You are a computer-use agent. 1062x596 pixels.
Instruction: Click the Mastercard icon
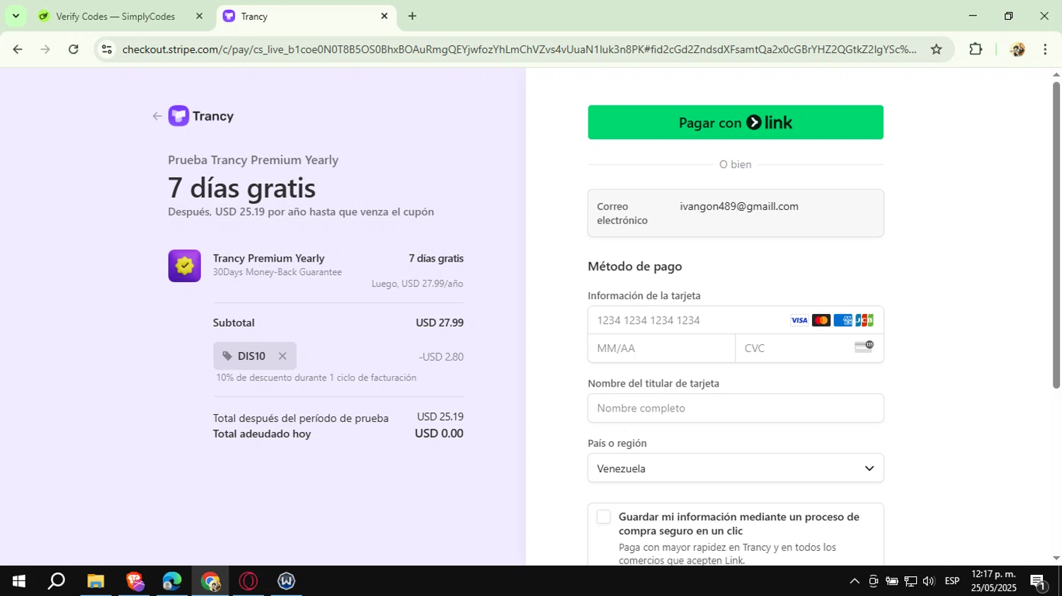click(x=821, y=320)
